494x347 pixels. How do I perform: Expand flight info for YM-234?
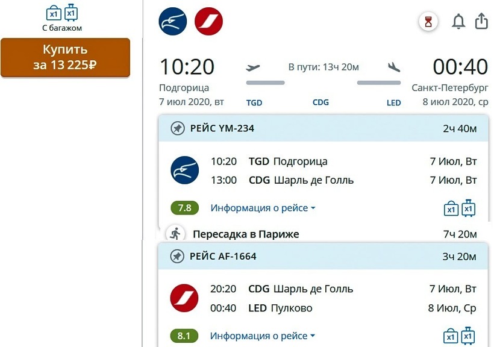tap(263, 208)
